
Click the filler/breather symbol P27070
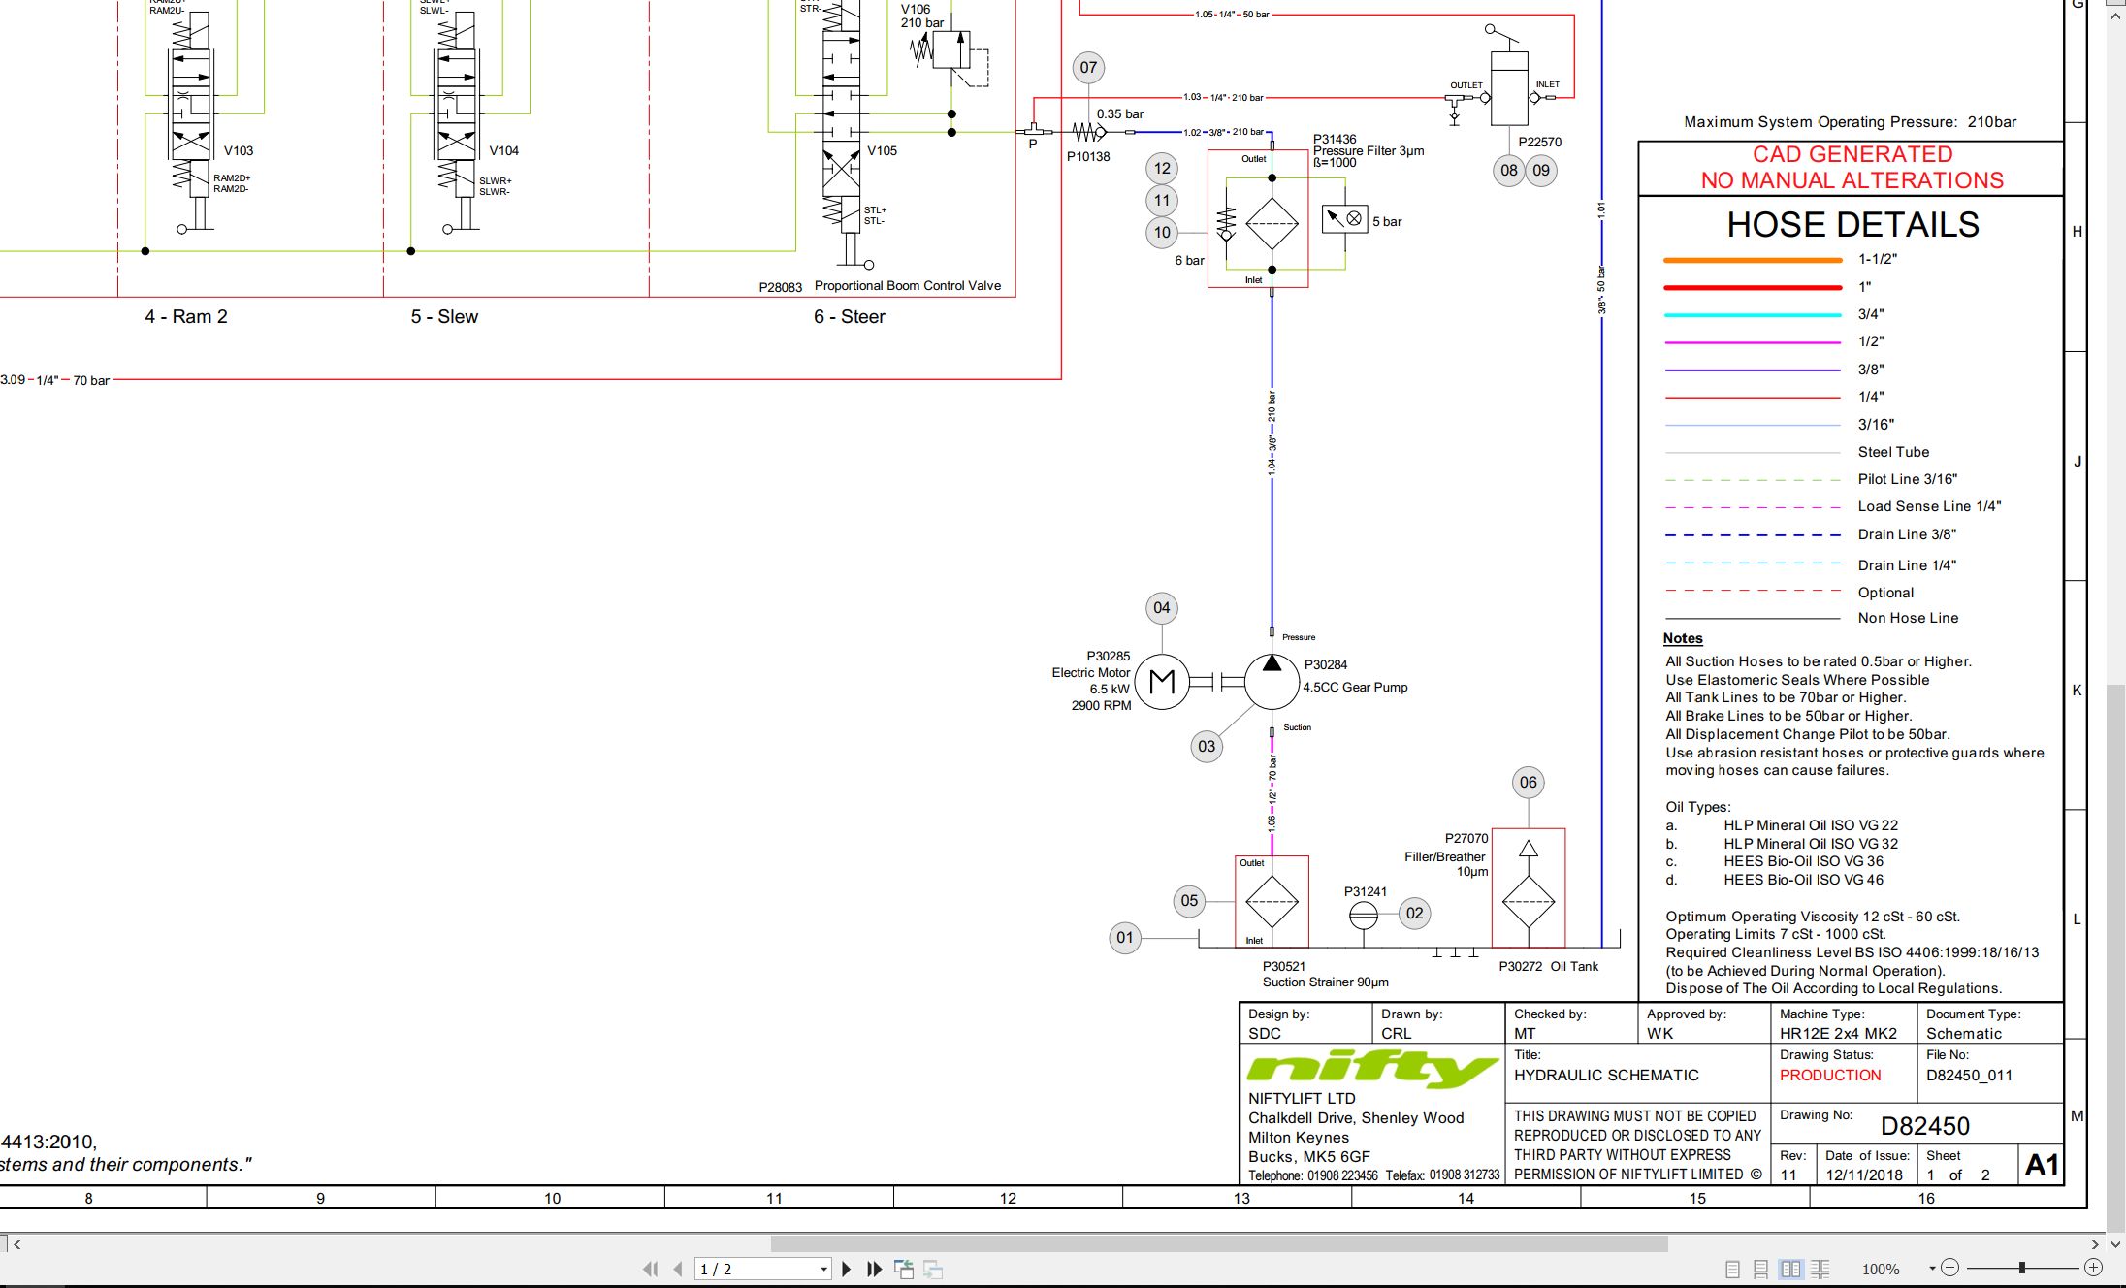[1529, 887]
